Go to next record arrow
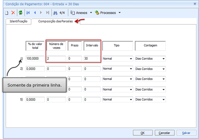Image resolution: width=199 pixels, height=139 pixels. [x=41, y=12]
